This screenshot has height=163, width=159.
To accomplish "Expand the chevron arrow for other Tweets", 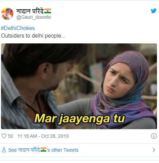I will pos(154,150).
